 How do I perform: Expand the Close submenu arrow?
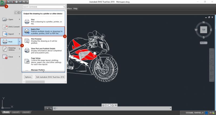pos(19,57)
